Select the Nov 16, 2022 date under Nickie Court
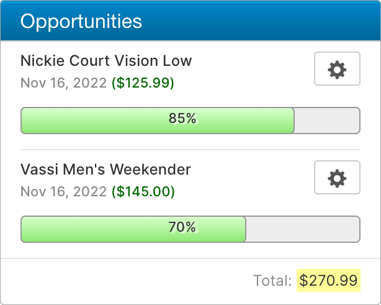 [64, 83]
